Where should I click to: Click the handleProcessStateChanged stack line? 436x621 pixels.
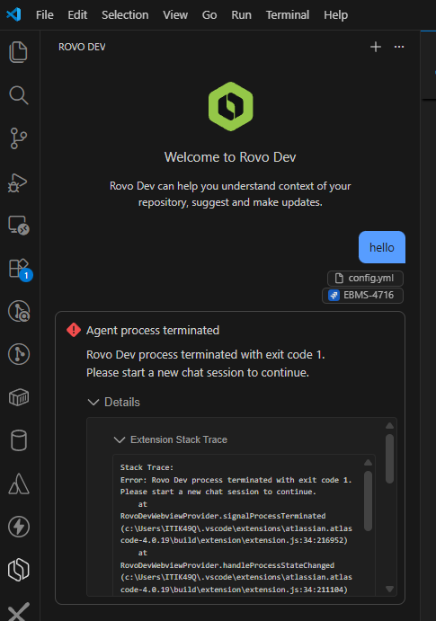227,565
